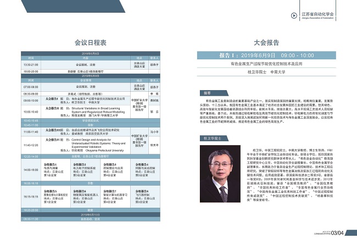Click the circular play icon beside 江苏省自动化学会
Screen dimensions: 357x244
pyautogui.click(x=294, y=15)
